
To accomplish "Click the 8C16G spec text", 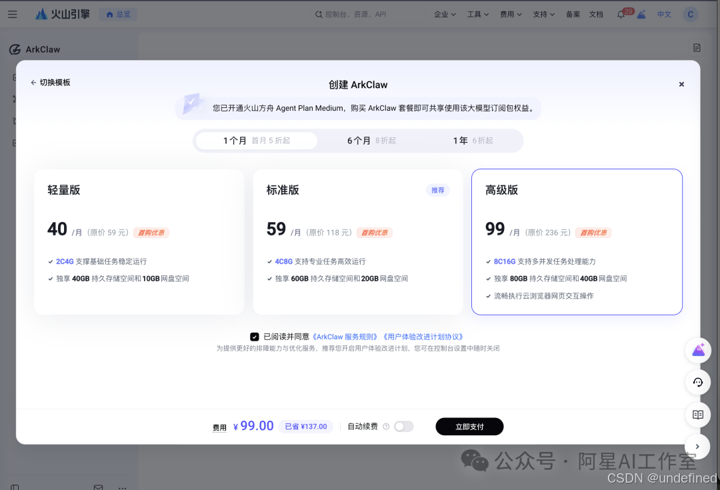I will pos(505,261).
